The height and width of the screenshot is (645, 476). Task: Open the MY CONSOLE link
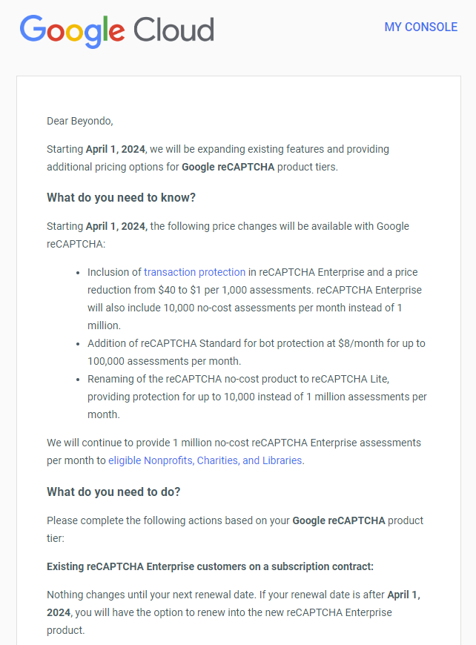(x=420, y=27)
